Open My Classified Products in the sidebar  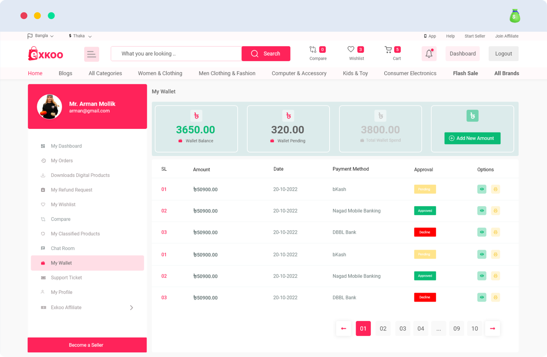(x=75, y=234)
